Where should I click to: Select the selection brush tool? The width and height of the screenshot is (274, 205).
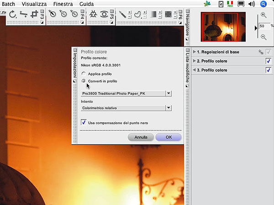(x=122, y=14)
